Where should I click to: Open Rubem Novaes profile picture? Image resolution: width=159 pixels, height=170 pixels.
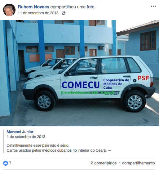[9, 10]
